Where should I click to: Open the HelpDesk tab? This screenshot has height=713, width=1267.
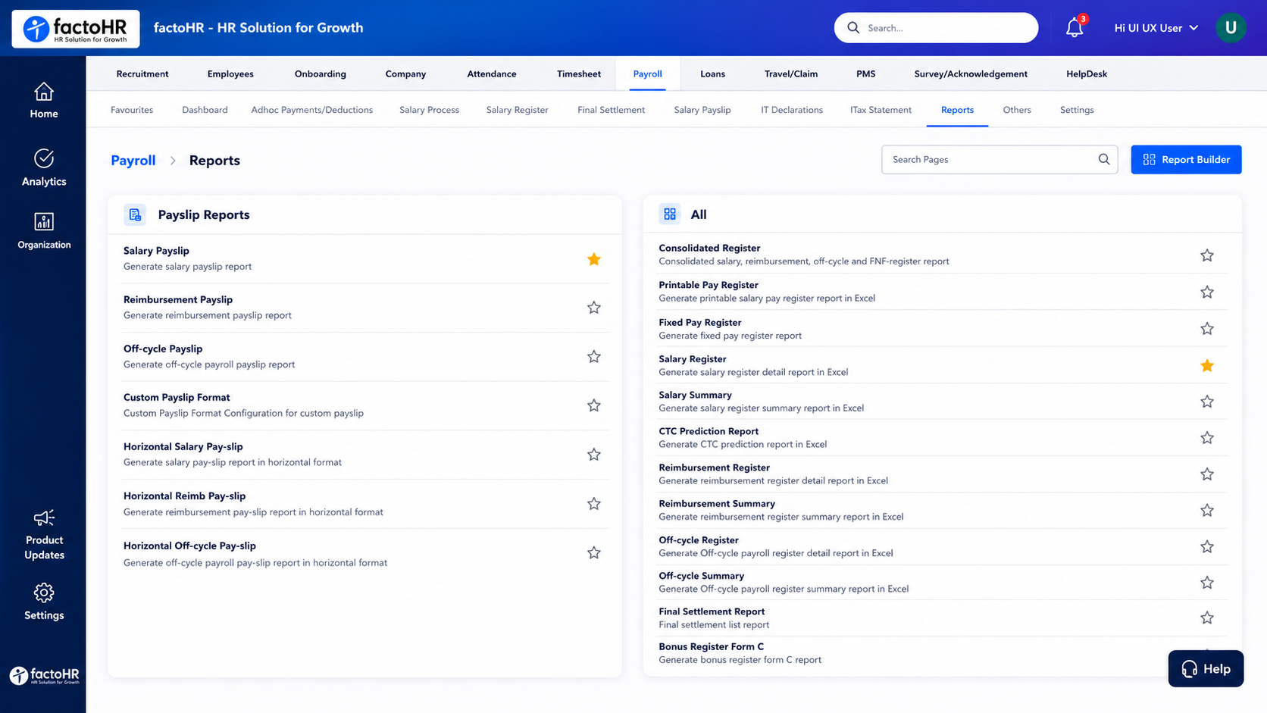1087,73
